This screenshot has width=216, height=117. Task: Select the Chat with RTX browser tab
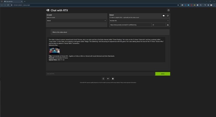[x=13, y=1]
